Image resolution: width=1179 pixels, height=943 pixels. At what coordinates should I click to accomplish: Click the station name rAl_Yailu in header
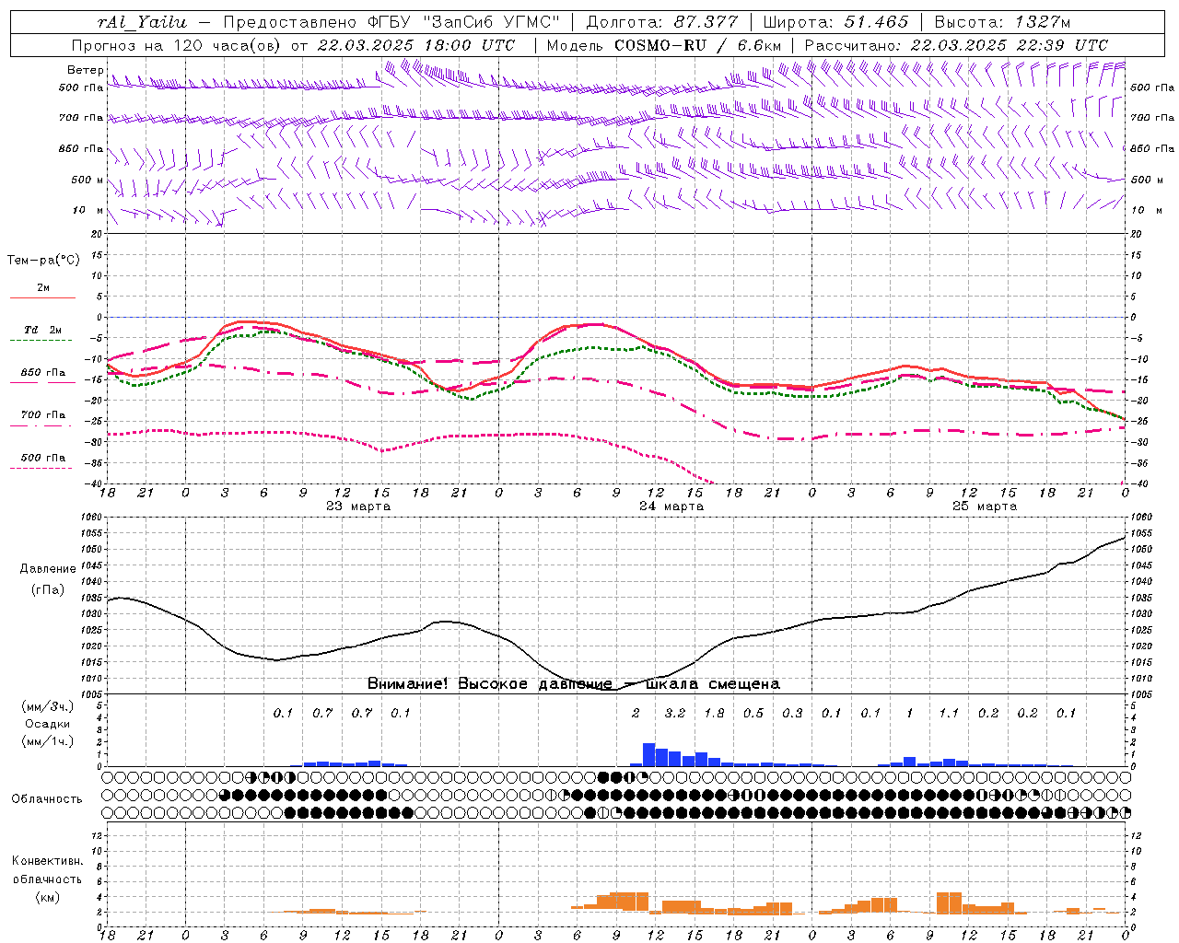tap(142, 22)
